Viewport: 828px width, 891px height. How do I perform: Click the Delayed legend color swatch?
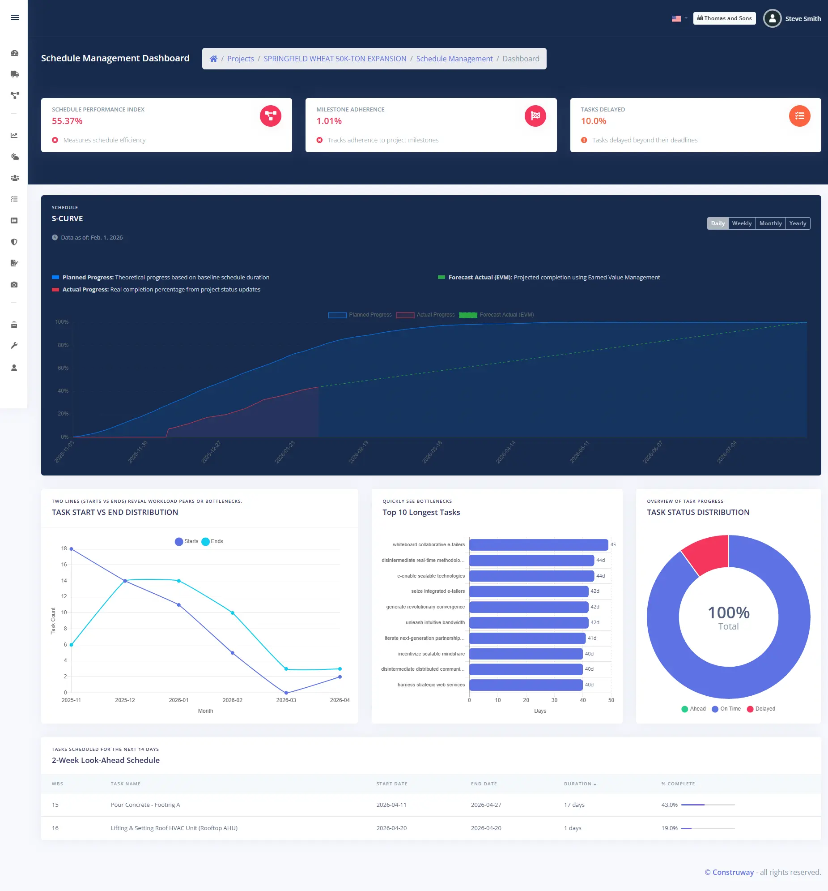(750, 709)
